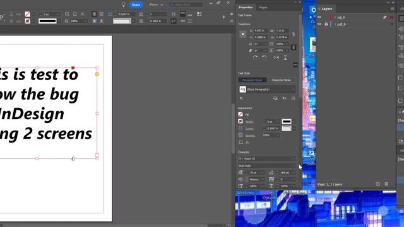
Task: Toggle visibility of the pdf_fr layer
Action: pyautogui.click(x=319, y=24)
